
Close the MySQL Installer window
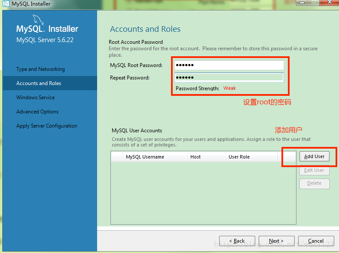coord(329,2)
